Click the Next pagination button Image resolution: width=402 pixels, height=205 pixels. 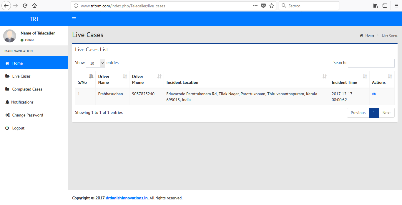click(x=386, y=113)
